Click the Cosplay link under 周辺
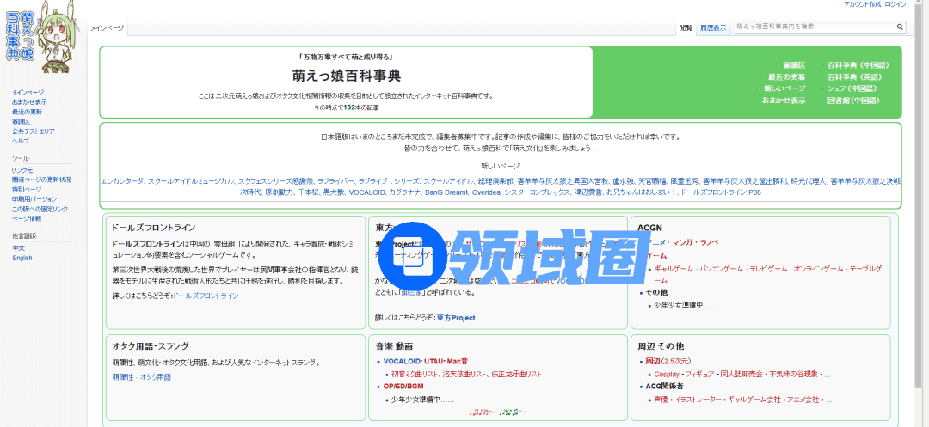Screen dimensions: 929x427 666,375
